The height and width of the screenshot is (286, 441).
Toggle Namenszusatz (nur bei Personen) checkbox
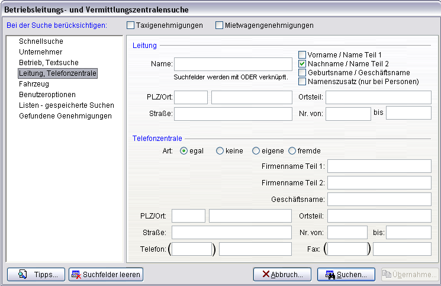pos(302,81)
